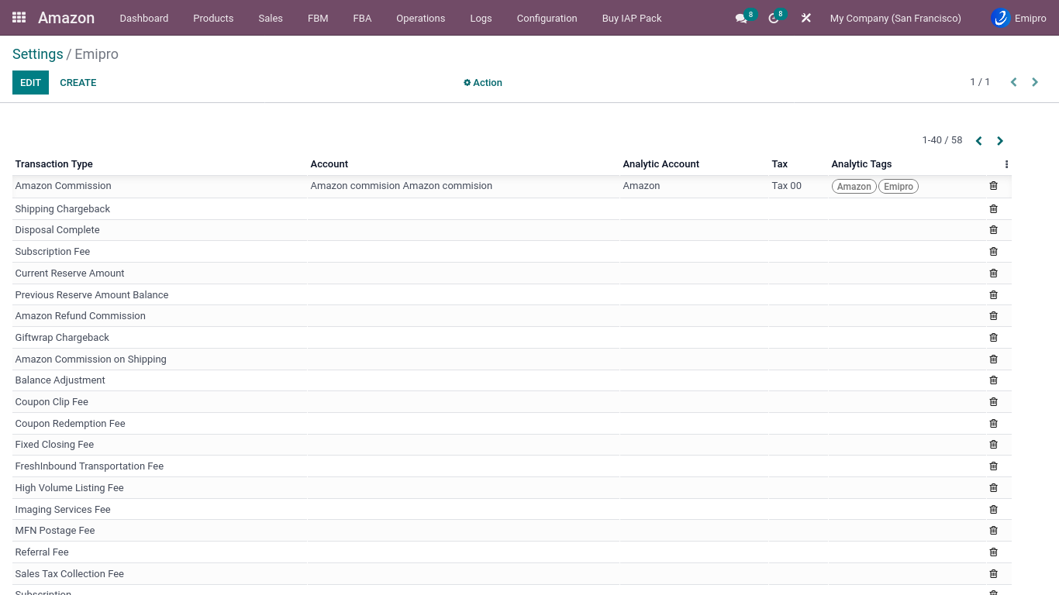Open the FBA menu
This screenshot has height=595, width=1059.
click(362, 18)
